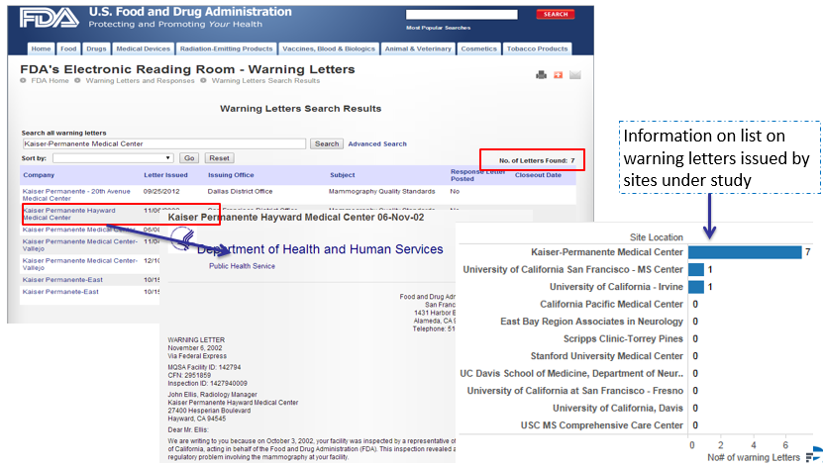Click the Warning Letters and Responses breadcrumb
The image size is (823, 466).
141,81
